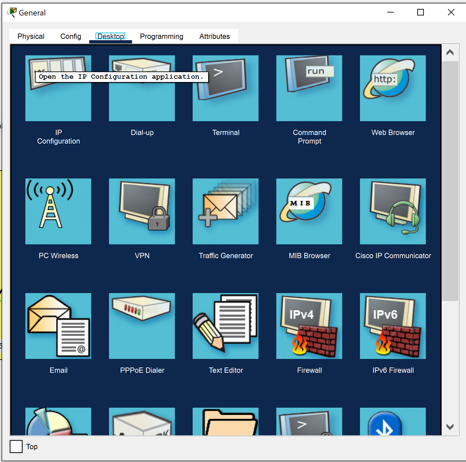Enable the Top checkbox
Image resolution: width=466 pixels, height=462 pixels.
[16, 447]
